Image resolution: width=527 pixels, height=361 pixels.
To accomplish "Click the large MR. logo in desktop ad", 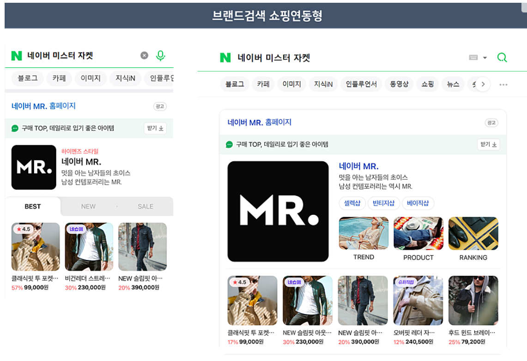I will [x=278, y=211].
